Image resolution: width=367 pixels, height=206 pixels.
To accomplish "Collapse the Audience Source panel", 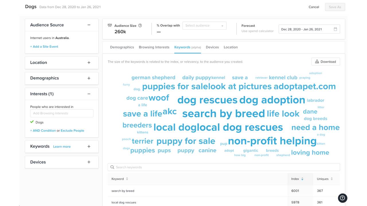I will pos(89,25).
